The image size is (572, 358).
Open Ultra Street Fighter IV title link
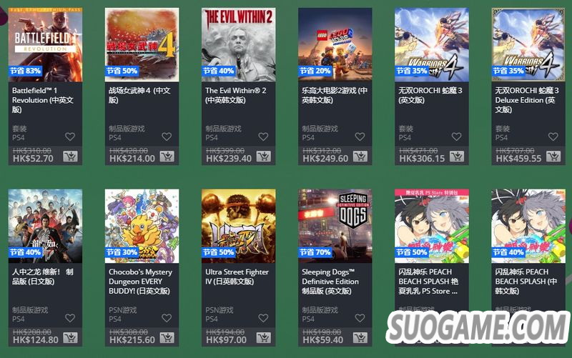[237, 277]
